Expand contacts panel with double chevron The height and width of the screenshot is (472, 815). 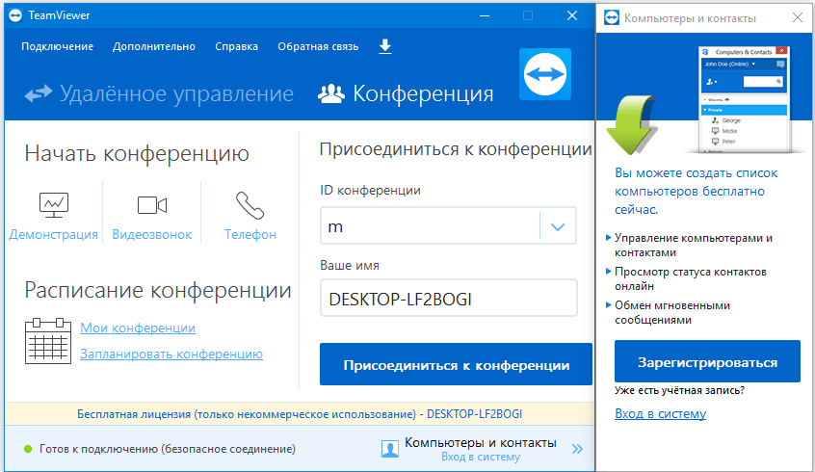coord(577,449)
